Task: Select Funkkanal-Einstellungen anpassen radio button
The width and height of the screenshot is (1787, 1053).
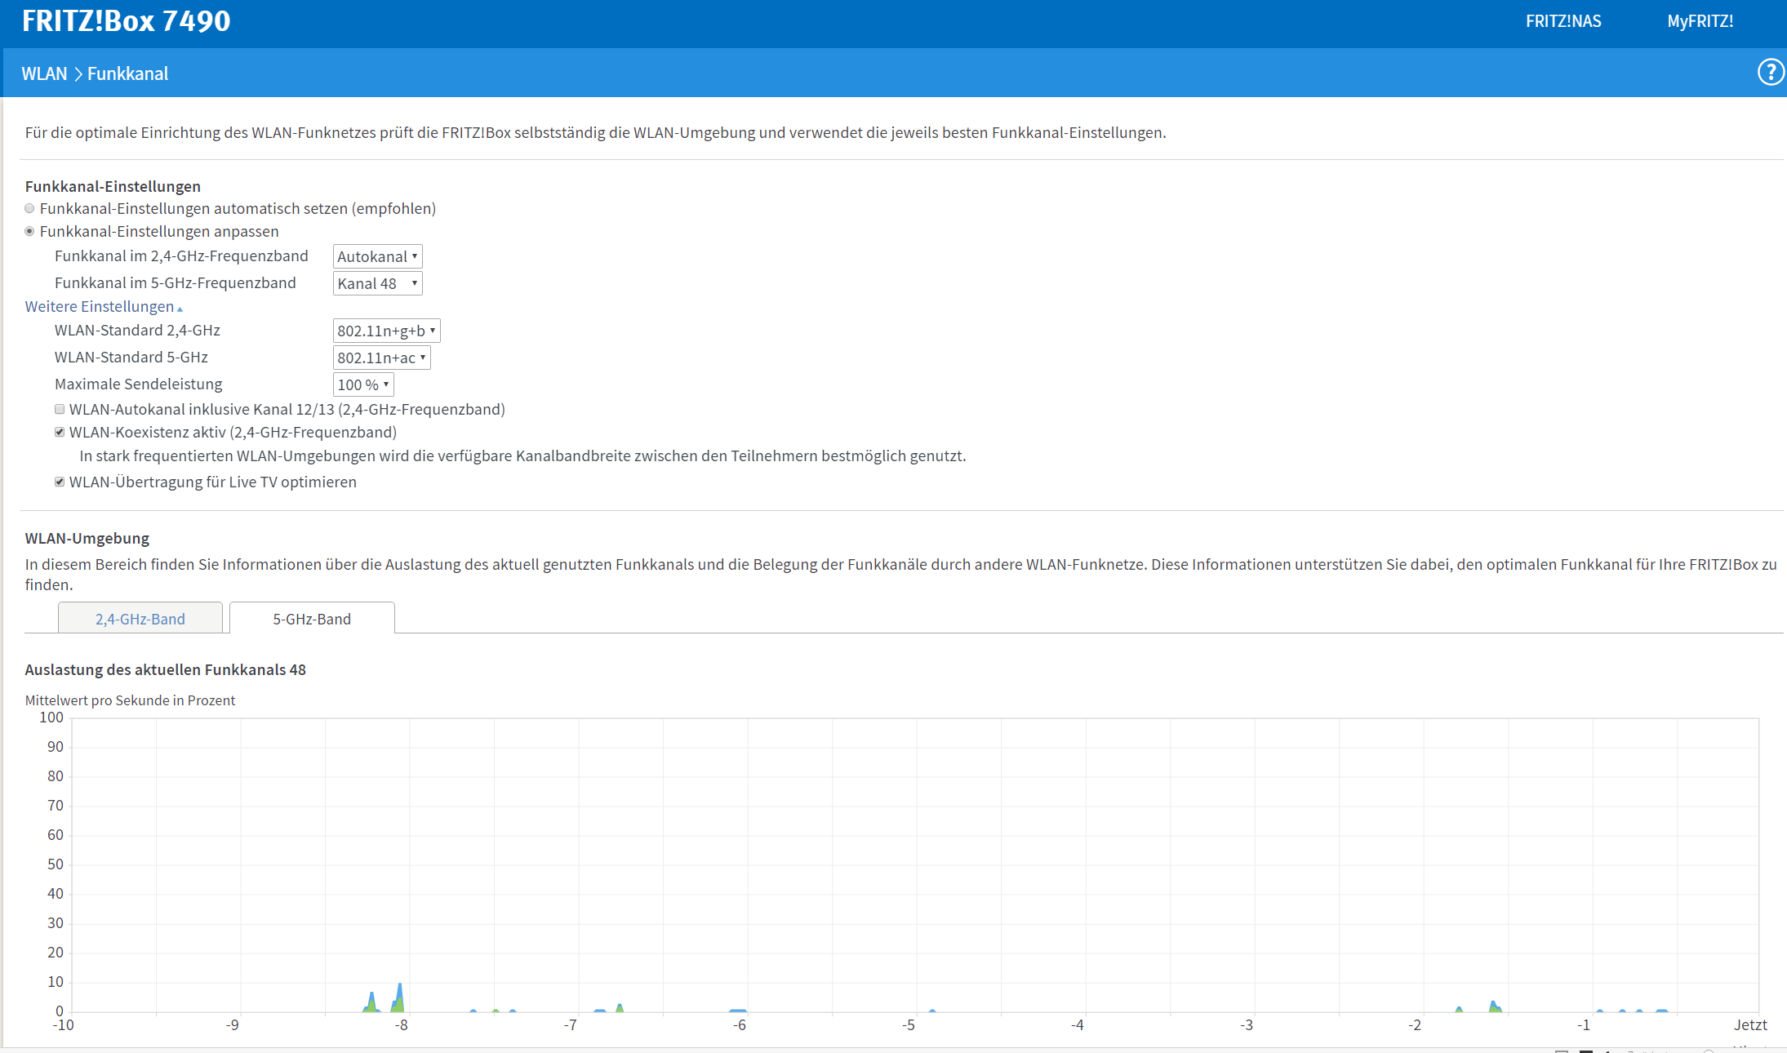Action: [x=30, y=232]
